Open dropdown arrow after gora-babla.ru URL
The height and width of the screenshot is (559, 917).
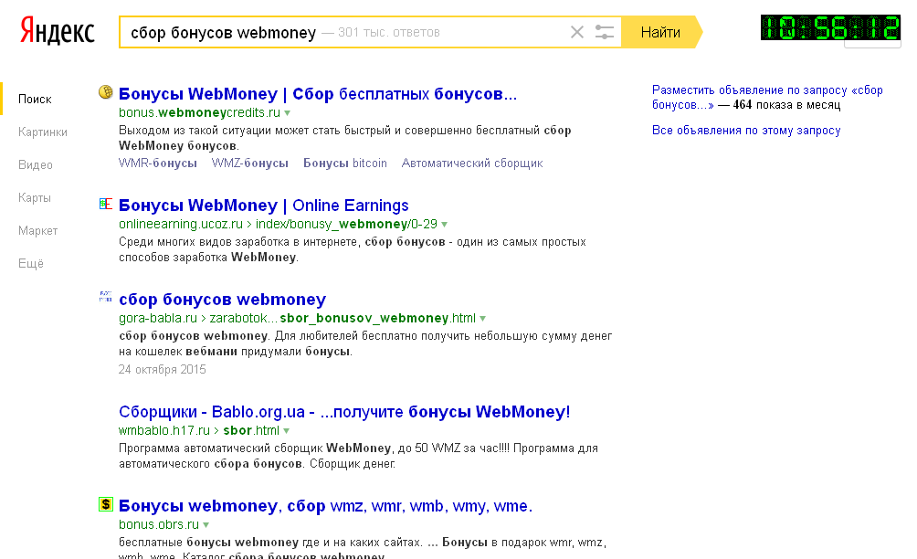click(x=483, y=319)
